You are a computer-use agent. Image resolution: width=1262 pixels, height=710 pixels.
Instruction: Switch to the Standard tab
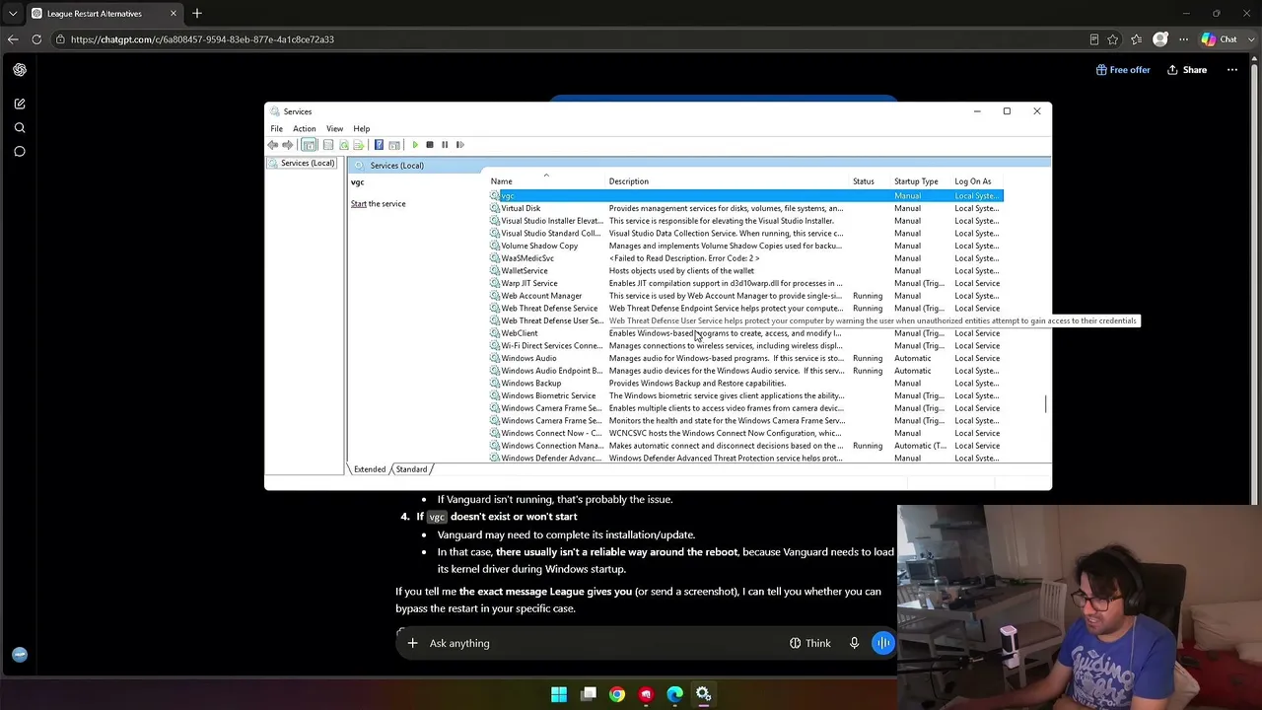point(412,469)
